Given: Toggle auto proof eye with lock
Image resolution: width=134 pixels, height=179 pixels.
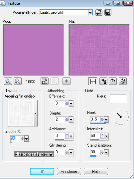Looking at the screenshot, I should 103,81.
